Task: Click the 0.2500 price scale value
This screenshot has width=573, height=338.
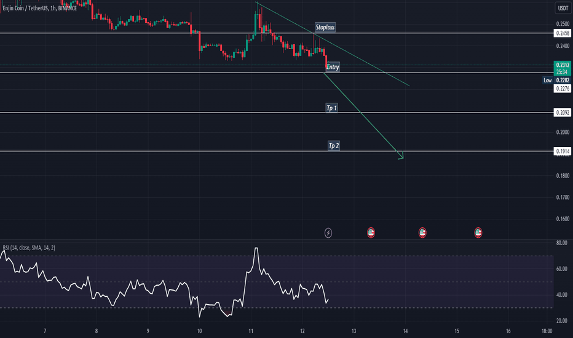Action: [x=563, y=24]
